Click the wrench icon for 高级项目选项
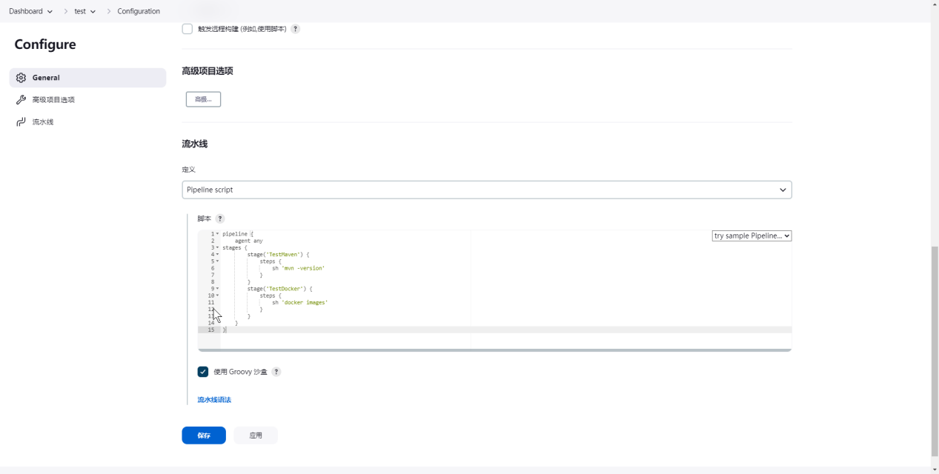The height and width of the screenshot is (474, 939). (21, 100)
